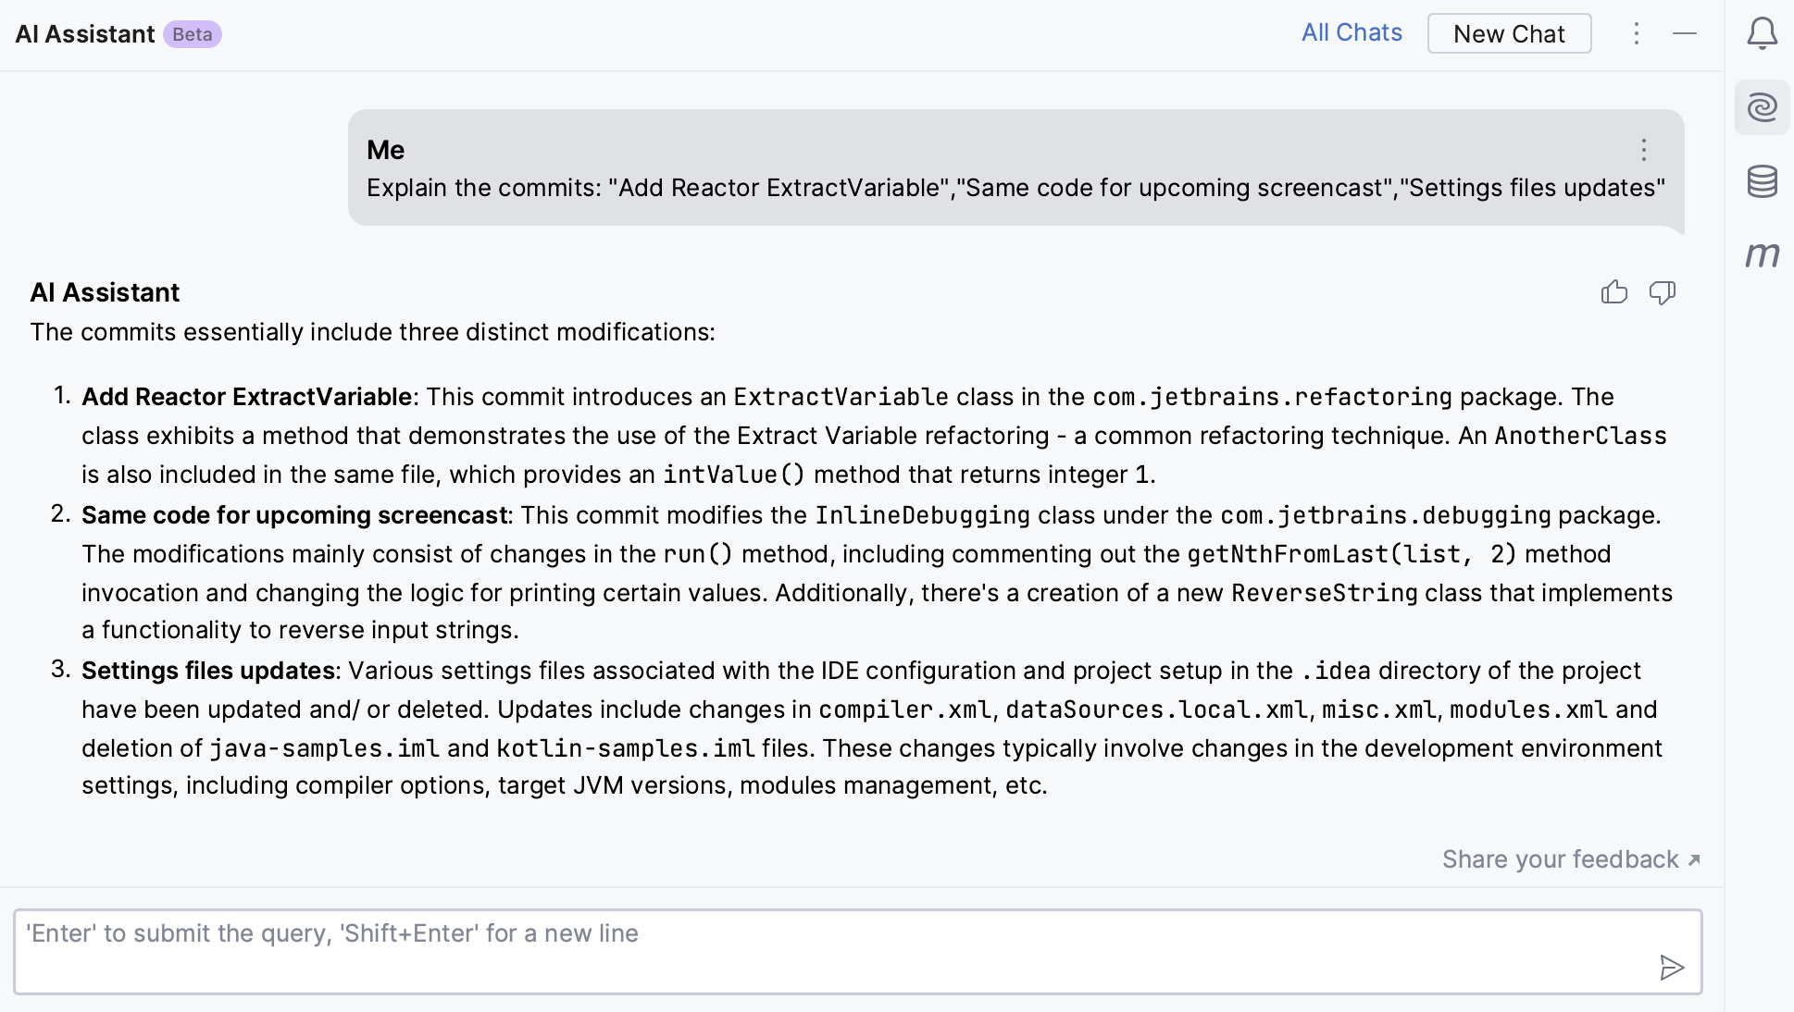Open Share your feedback link
The width and height of the screenshot is (1794, 1012).
click(x=1571, y=859)
